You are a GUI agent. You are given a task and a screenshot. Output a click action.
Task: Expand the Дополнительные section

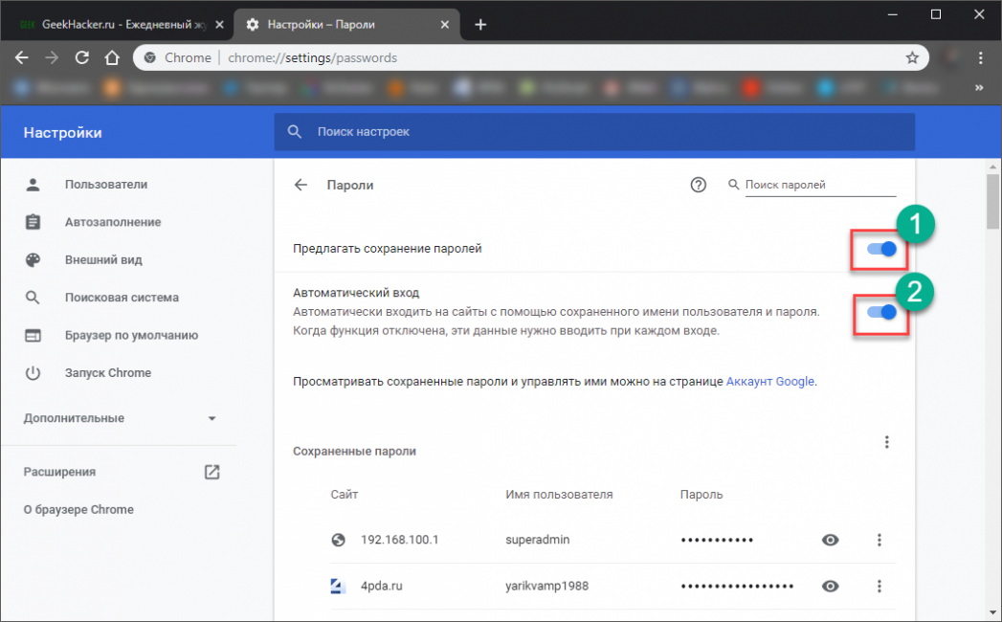(212, 418)
